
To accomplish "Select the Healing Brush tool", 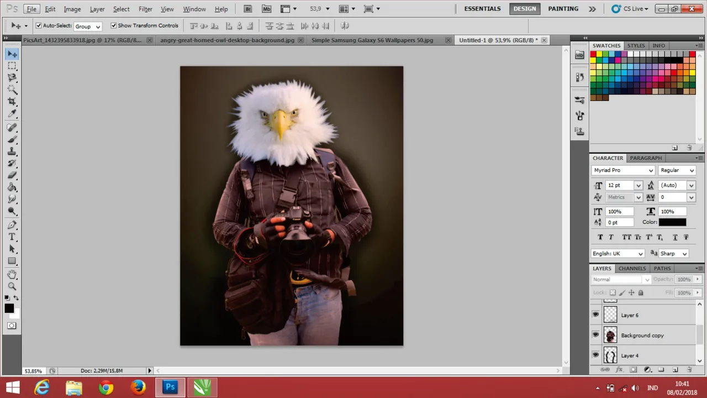I will (x=12, y=128).
